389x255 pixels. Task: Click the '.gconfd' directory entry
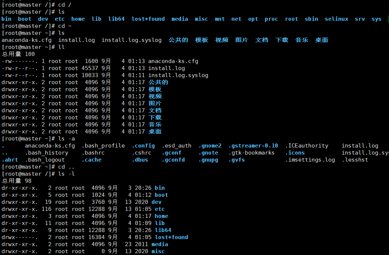pos(173,160)
